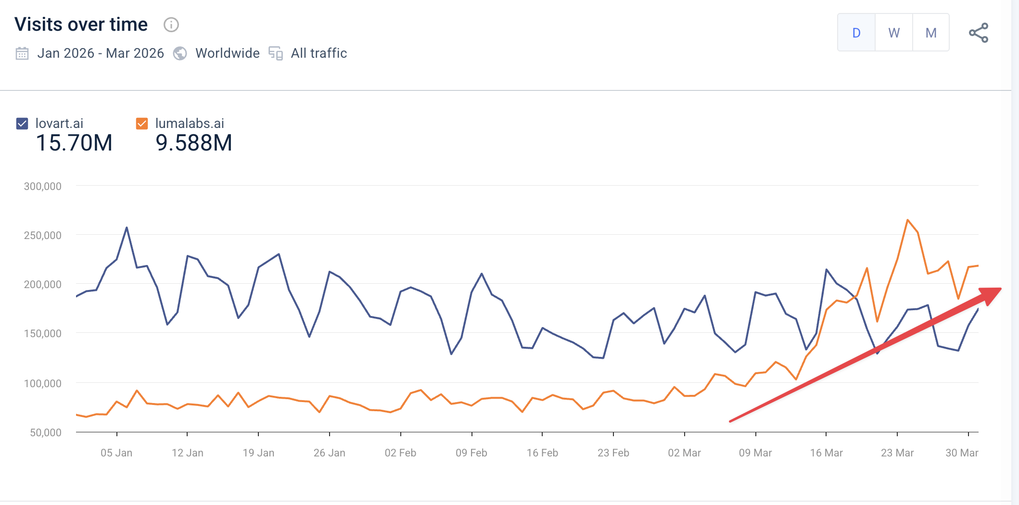
Task: Click the lovart.ai 15.70M total value
Action: pyautogui.click(x=74, y=143)
